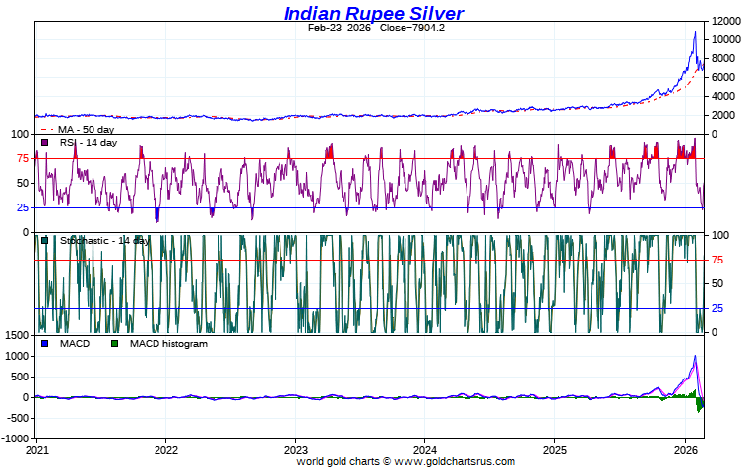Viewport: 748px width, 467px height.
Task: Click the early-2026 silver price peak
Action: (x=695, y=33)
